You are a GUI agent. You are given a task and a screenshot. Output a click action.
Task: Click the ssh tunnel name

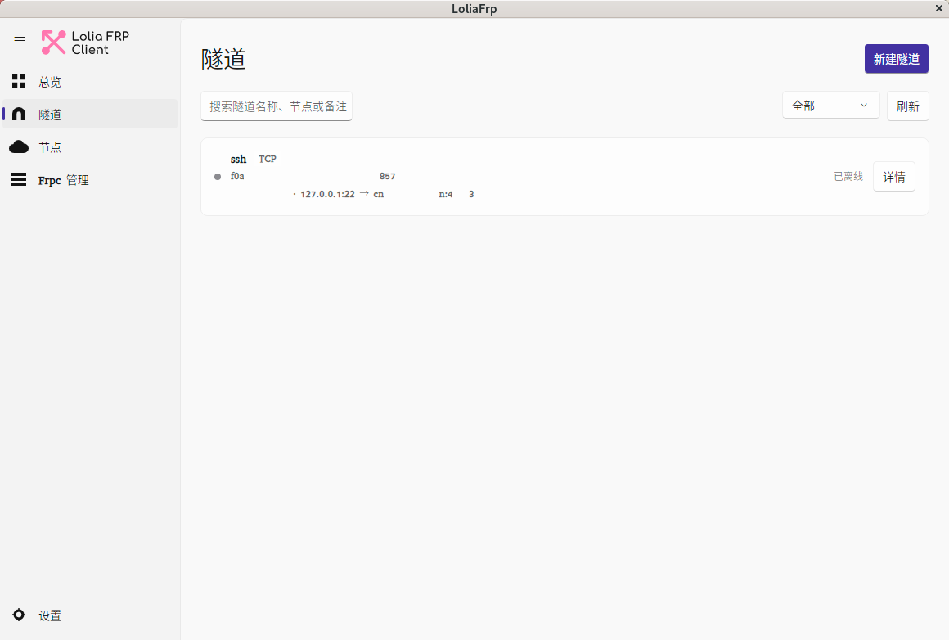238,160
